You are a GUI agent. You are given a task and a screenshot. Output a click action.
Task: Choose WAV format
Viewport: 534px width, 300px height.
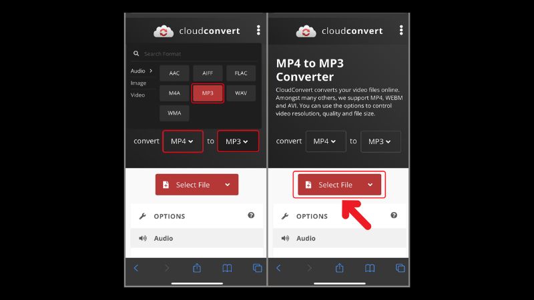241,93
